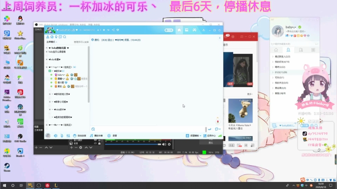Click the round avatar button in YY bottom bar
The image size is (337, 189).
tap(48, 136)
